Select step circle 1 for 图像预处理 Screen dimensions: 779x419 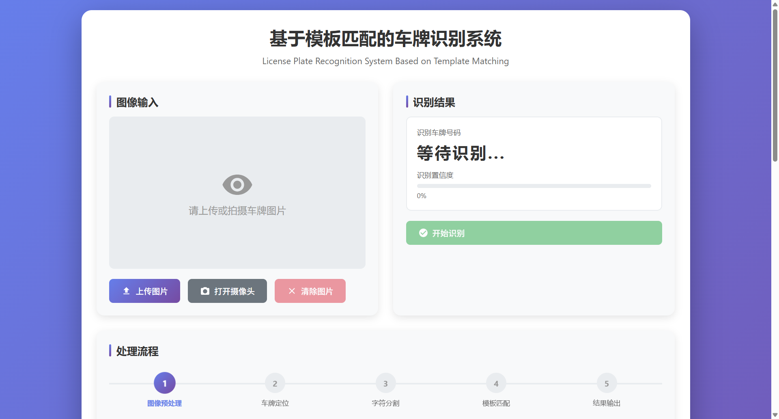(165, 382)
